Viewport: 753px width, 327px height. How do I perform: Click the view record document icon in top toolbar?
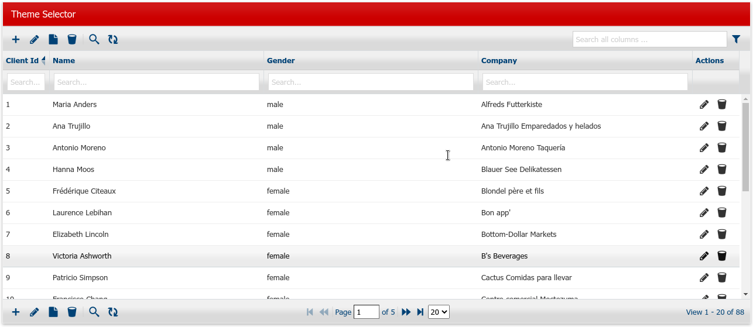(x=53, y=40)
